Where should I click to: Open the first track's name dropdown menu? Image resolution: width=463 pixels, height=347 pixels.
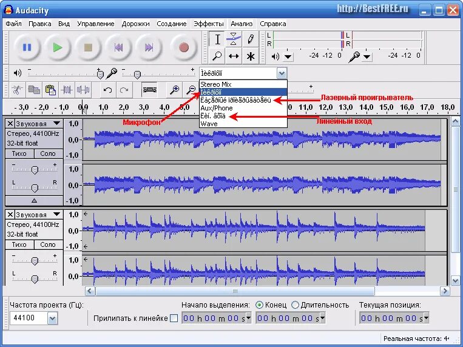(x=56, y=123)
